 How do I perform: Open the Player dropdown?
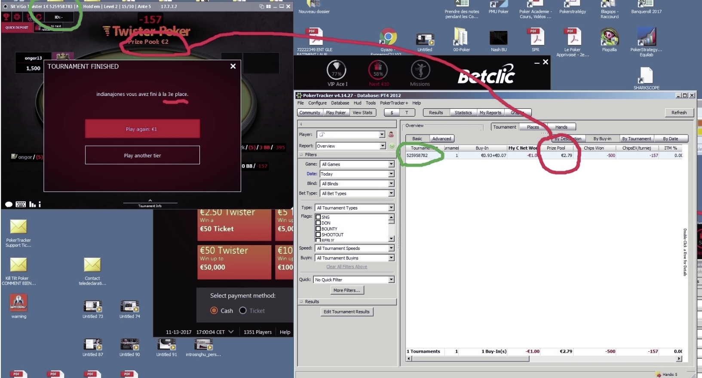click(x=382, y=135)
